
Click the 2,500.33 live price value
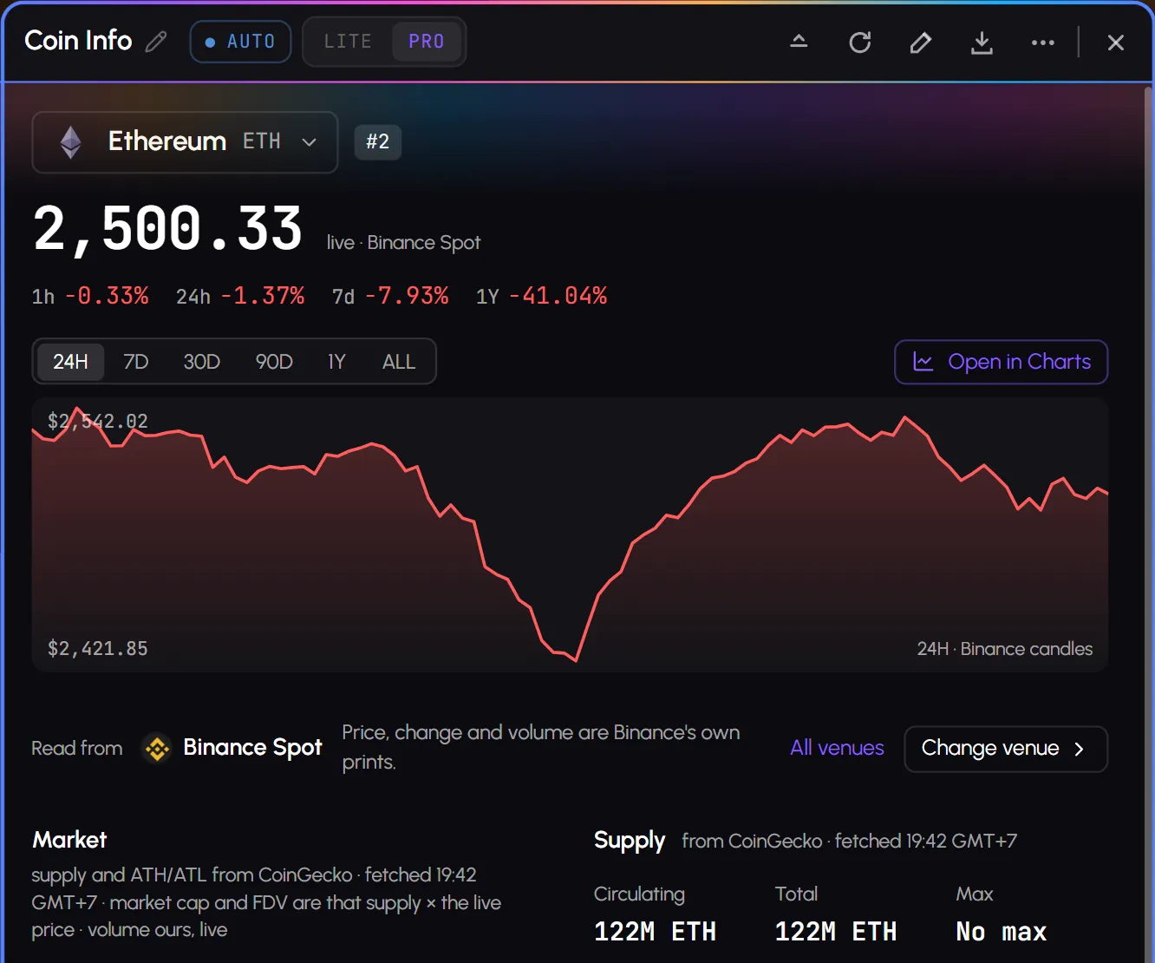(167, 229)
